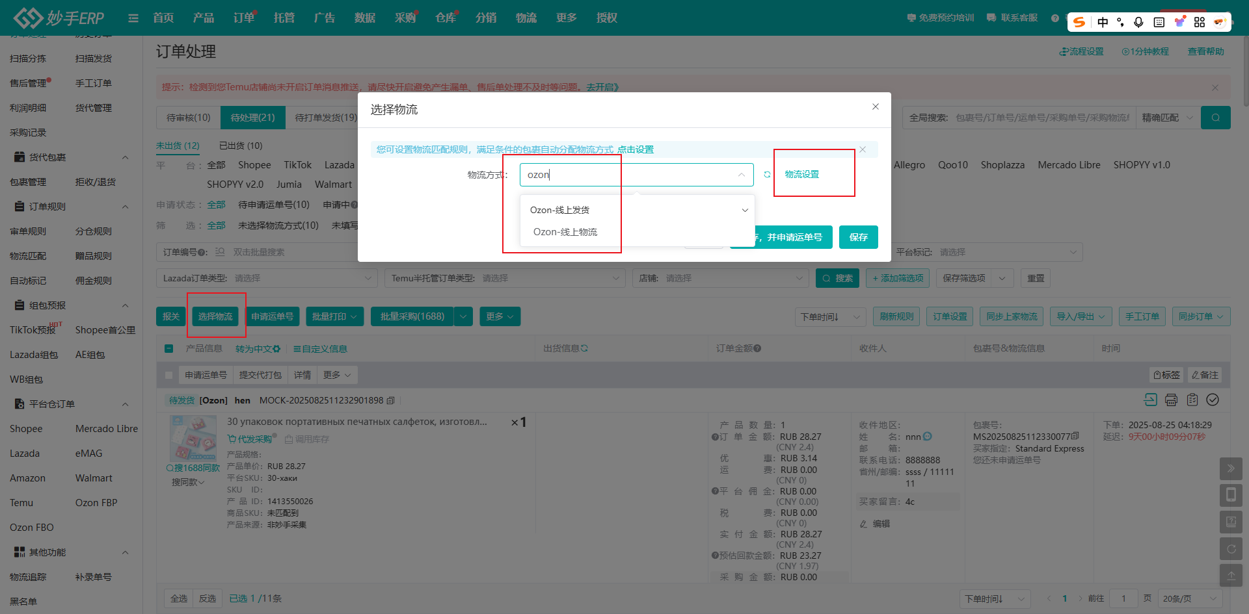This screenshot has height=614, width=1249.
Task: Click the 保存 button in the dialog
Action: tap(858, 237)
